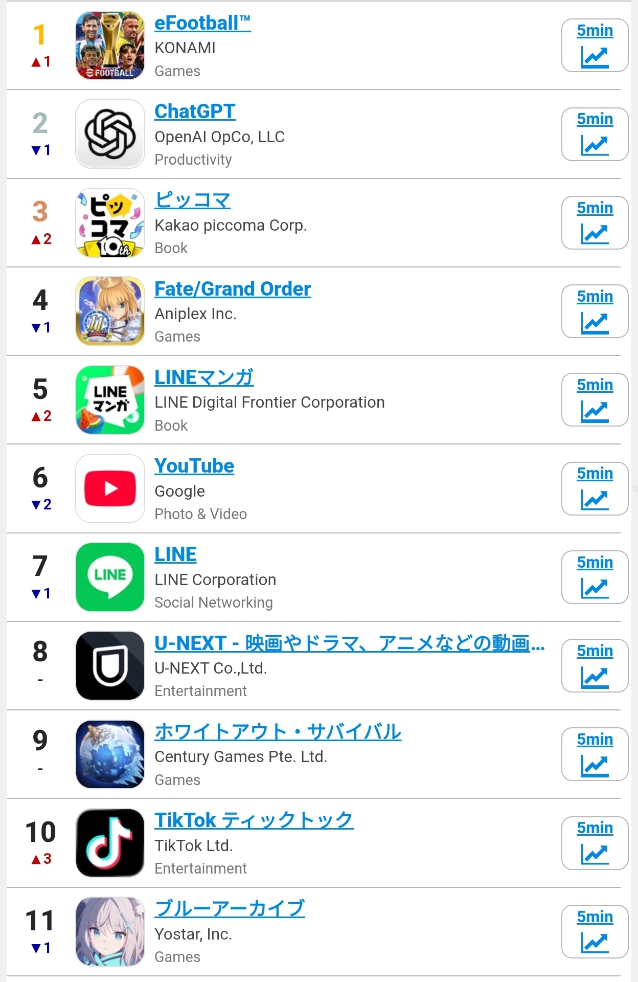Image resolution: width=638 pixels, height=982 pixels.
Task: View 5min chart button for LINE
Action: [595, 577]
